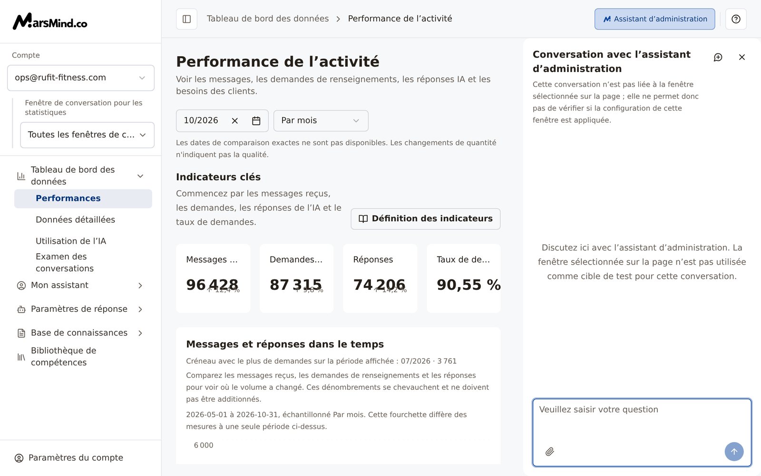Open Examen des conversations
This screenshot has width=761, height=476.
(x=65, y=263)
